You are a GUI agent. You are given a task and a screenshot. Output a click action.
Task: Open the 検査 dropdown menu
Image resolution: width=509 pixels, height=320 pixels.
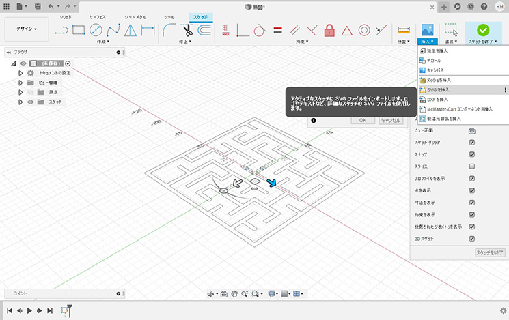pyautogui.click(x=404, y=42)
